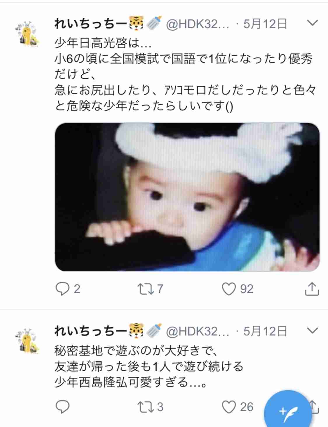The width and height of the screenshot is (328, 427).
Task: Open the first tweet's 5月12日 timestamp
Action: click(265, 24)
